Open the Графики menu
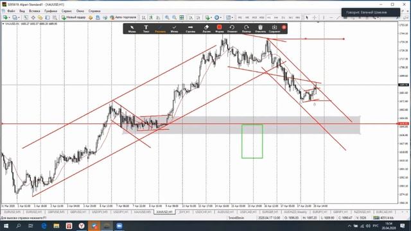This screenshot has height=231, width=411. (51, 11)
